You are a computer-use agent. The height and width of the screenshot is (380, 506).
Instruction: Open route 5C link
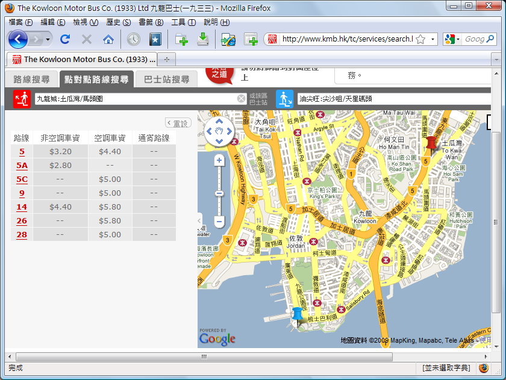point(22,179)
